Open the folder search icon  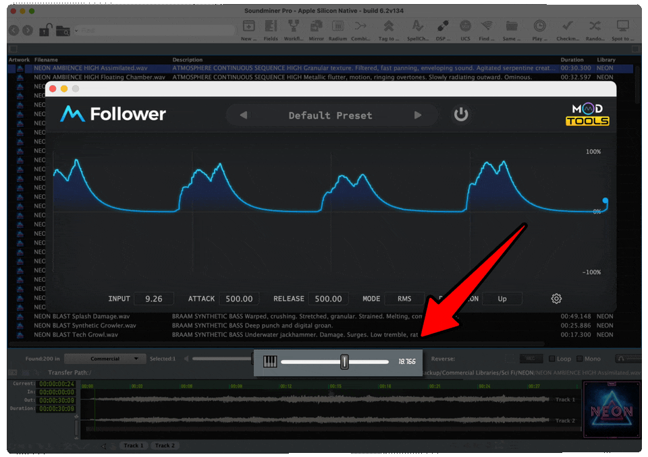click(63, 30)
